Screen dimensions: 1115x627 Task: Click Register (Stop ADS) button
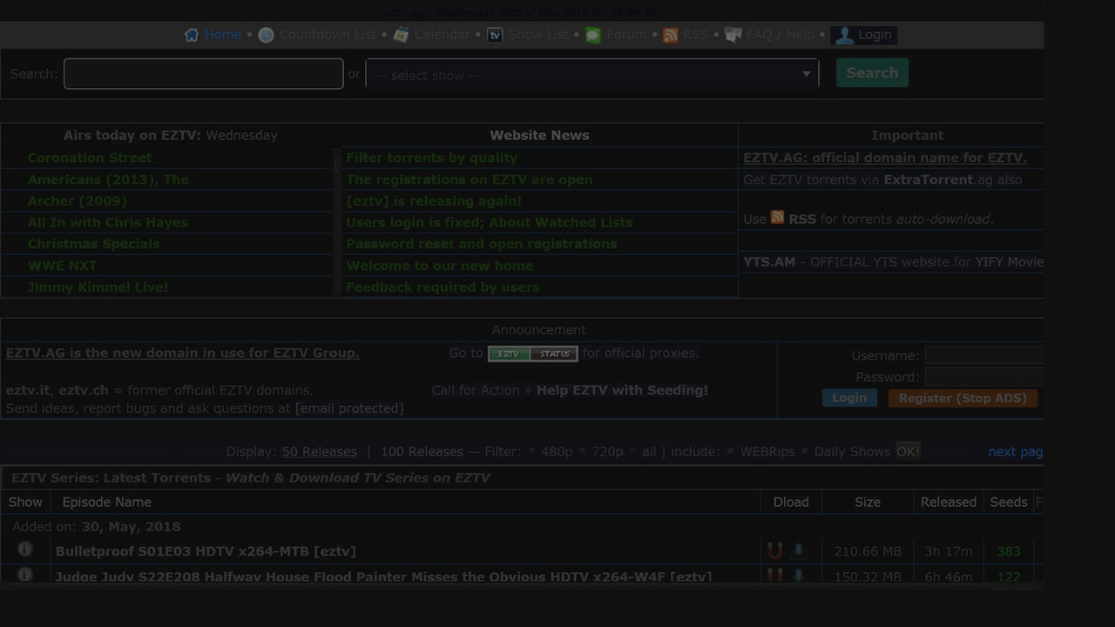[963, 398]
